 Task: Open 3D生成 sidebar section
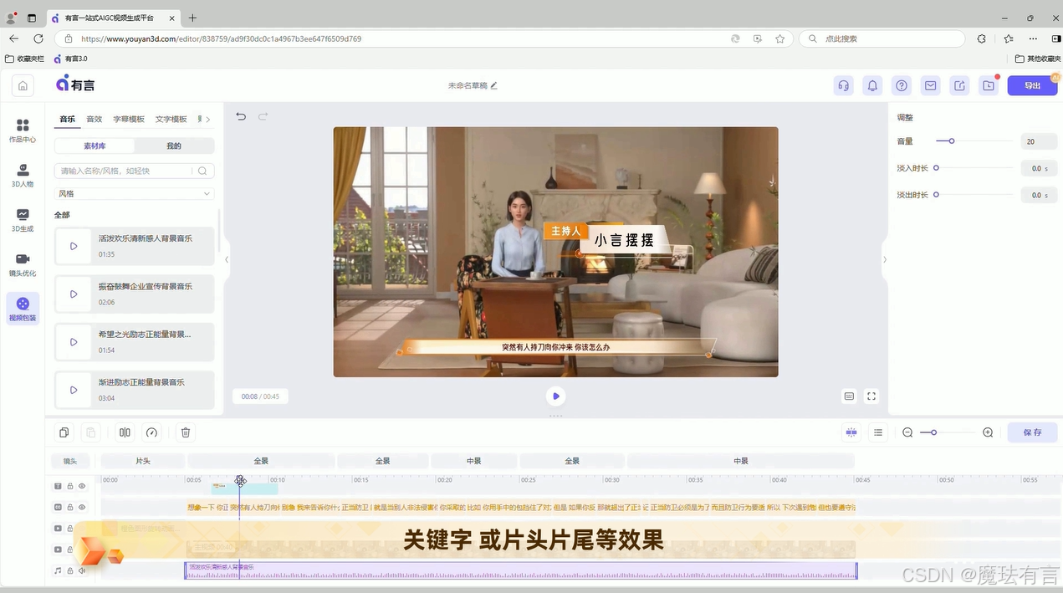[23, 220]
